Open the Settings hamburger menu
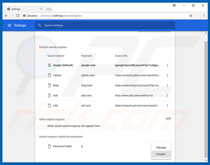210x165 pixels. pos(9,25)
